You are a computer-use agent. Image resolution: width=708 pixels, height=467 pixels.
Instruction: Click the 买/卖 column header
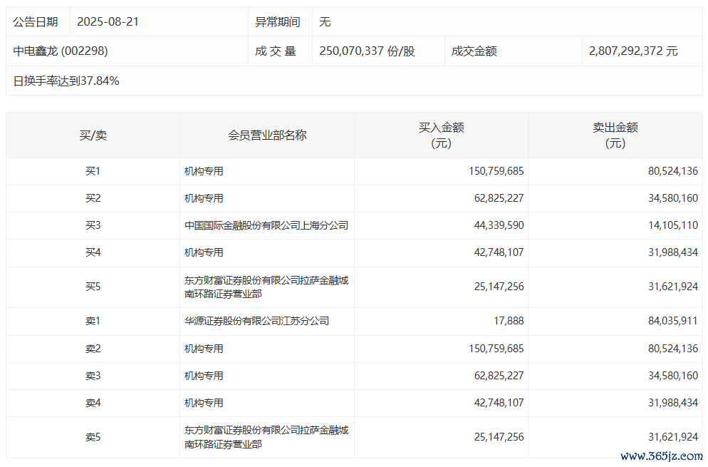click(x=93, y=135)
